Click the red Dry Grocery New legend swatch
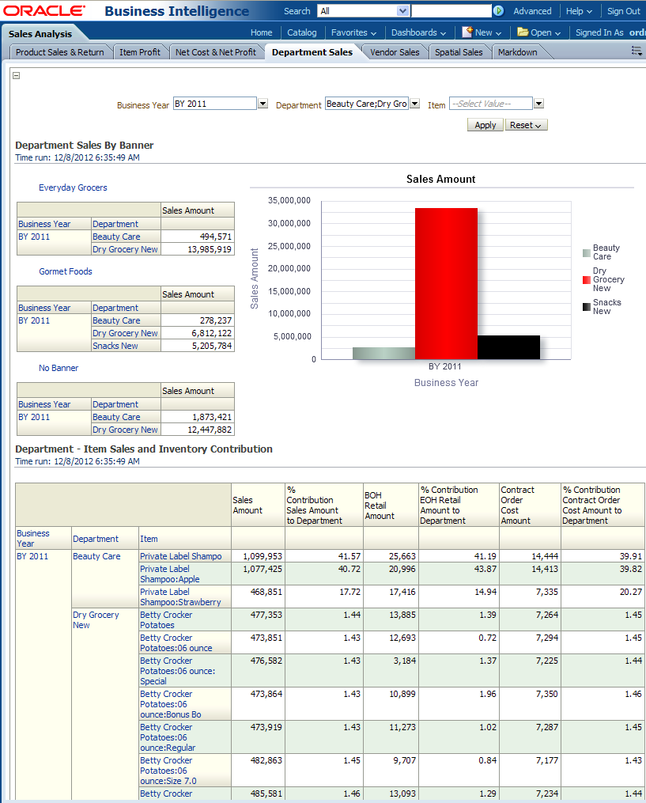Screen dimensions: 646x803 (586, 280)
